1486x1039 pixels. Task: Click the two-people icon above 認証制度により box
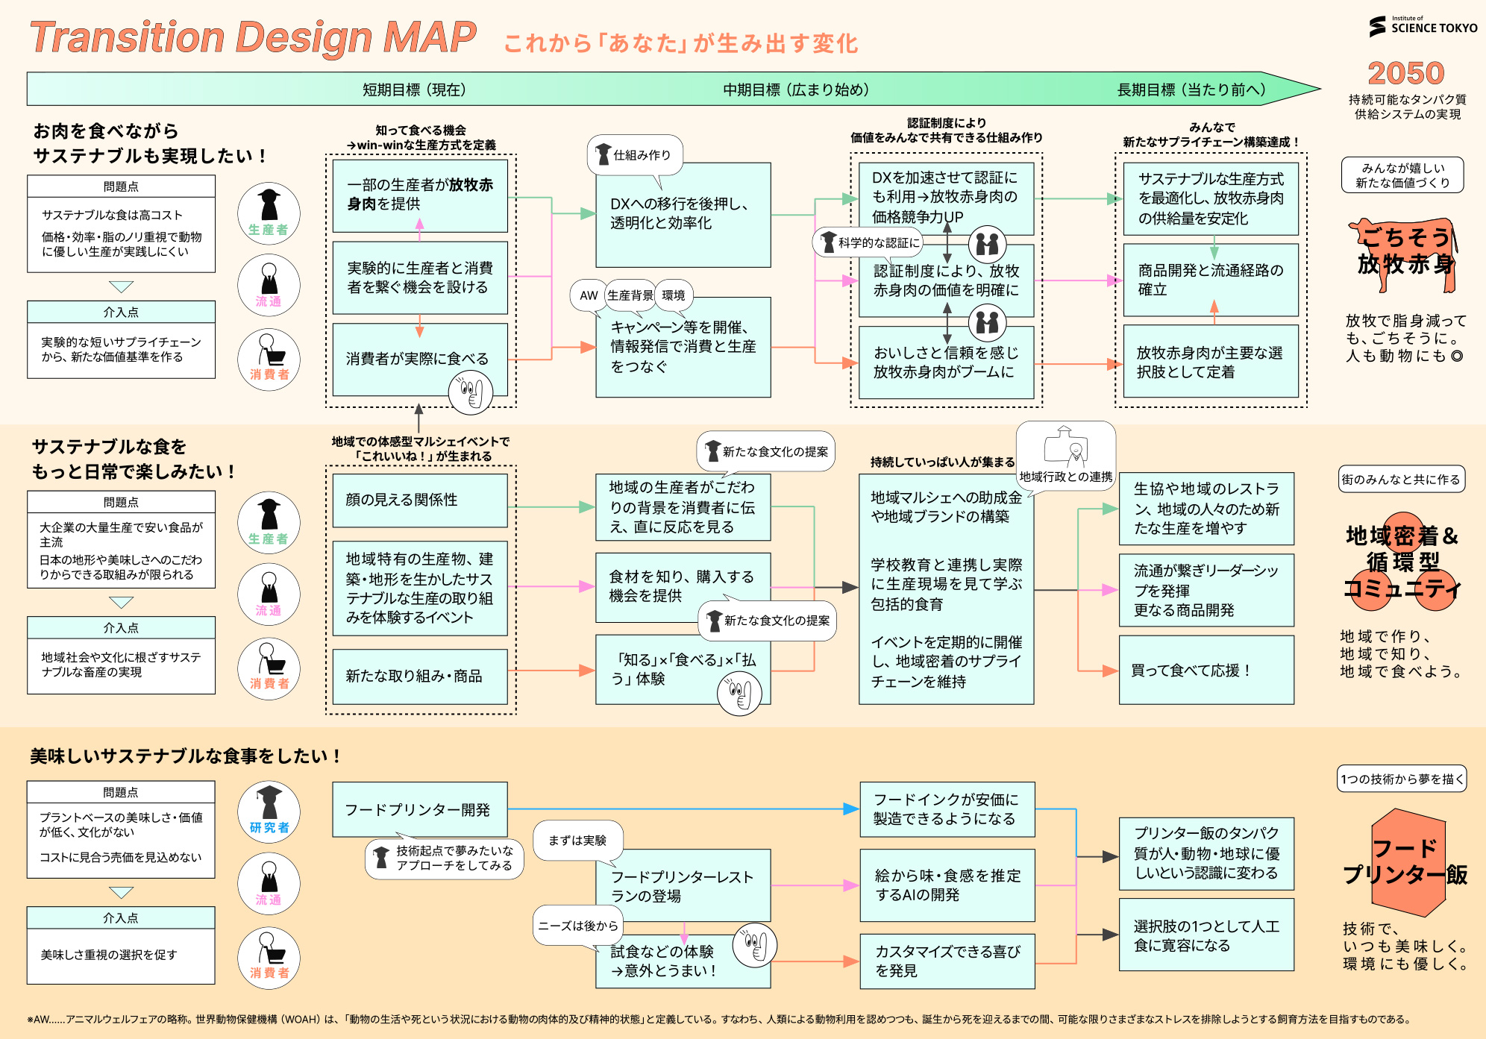click(x=987, y=243)
